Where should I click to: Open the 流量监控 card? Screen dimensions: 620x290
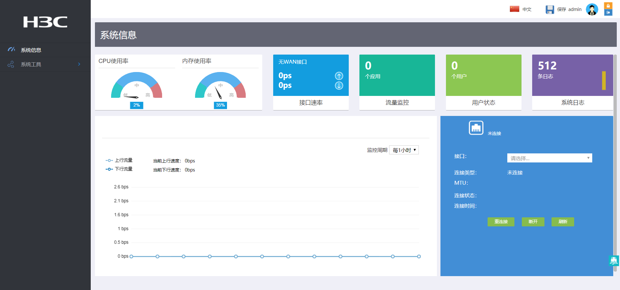397,82
